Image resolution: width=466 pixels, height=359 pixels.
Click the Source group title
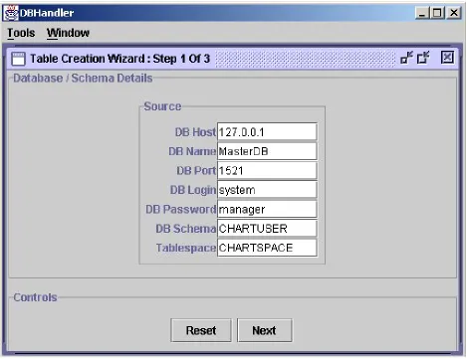tap(162, 106)
